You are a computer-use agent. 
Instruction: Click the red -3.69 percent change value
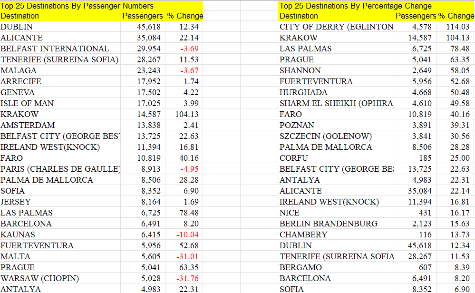coord(190,49)
